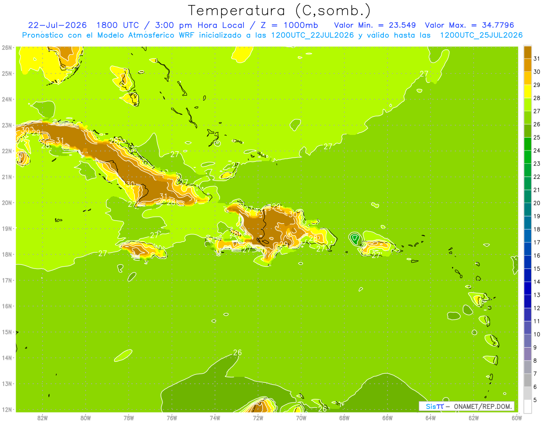Click the date text 22-Jul-2026
The image size is (549, 424).
tap(57, 25)
